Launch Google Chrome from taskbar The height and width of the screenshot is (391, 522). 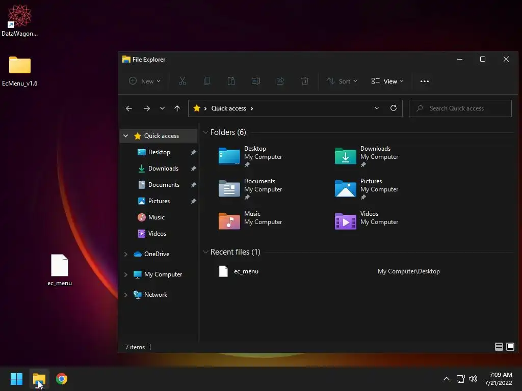(x=62, y=379)
